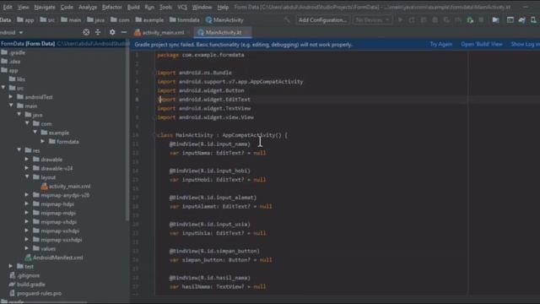Image resolution: width=540 pixels, height=304 pixels.
Task: Click the Sync Project with Gradle icon
Action: pos(522,20)
